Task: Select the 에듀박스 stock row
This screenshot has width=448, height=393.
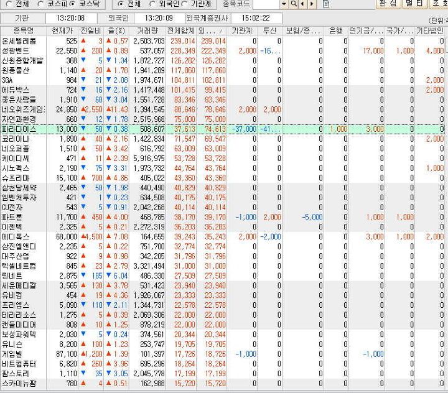Action: click(x=223, y=90)
